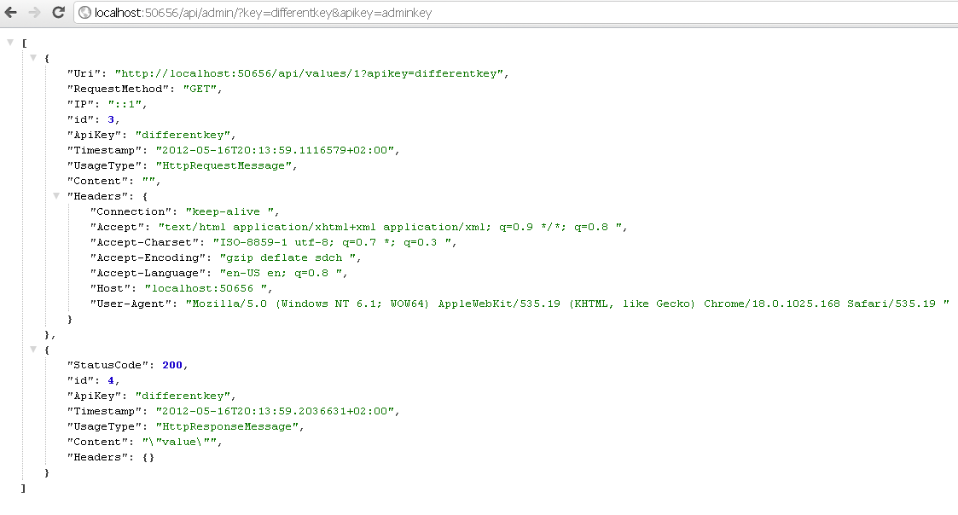958x515 pixels.
Task: Click the Host value localhost:50656
Action: pyautogui.click(x=206, y=288)
